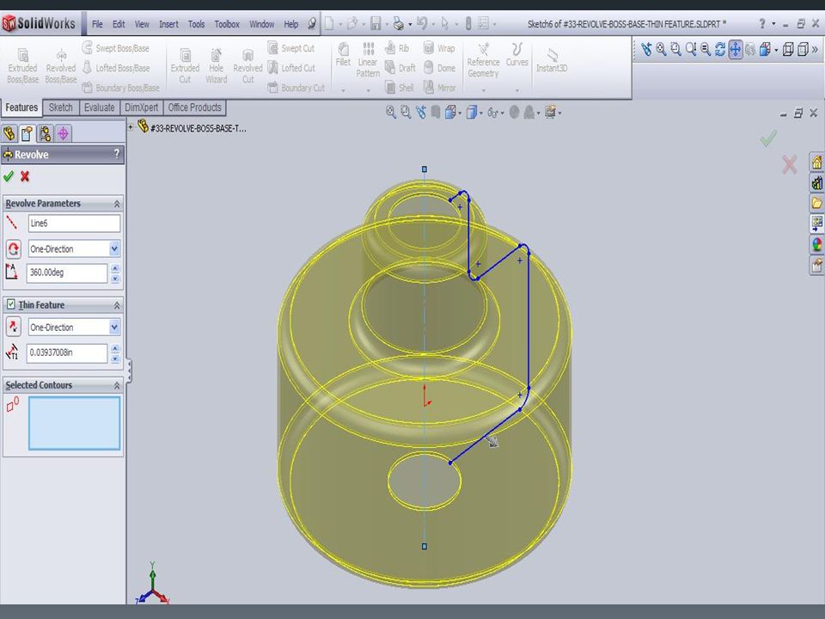The image size is (825, 619).
Task: Open the File menu
Action: tap(97, 24)
